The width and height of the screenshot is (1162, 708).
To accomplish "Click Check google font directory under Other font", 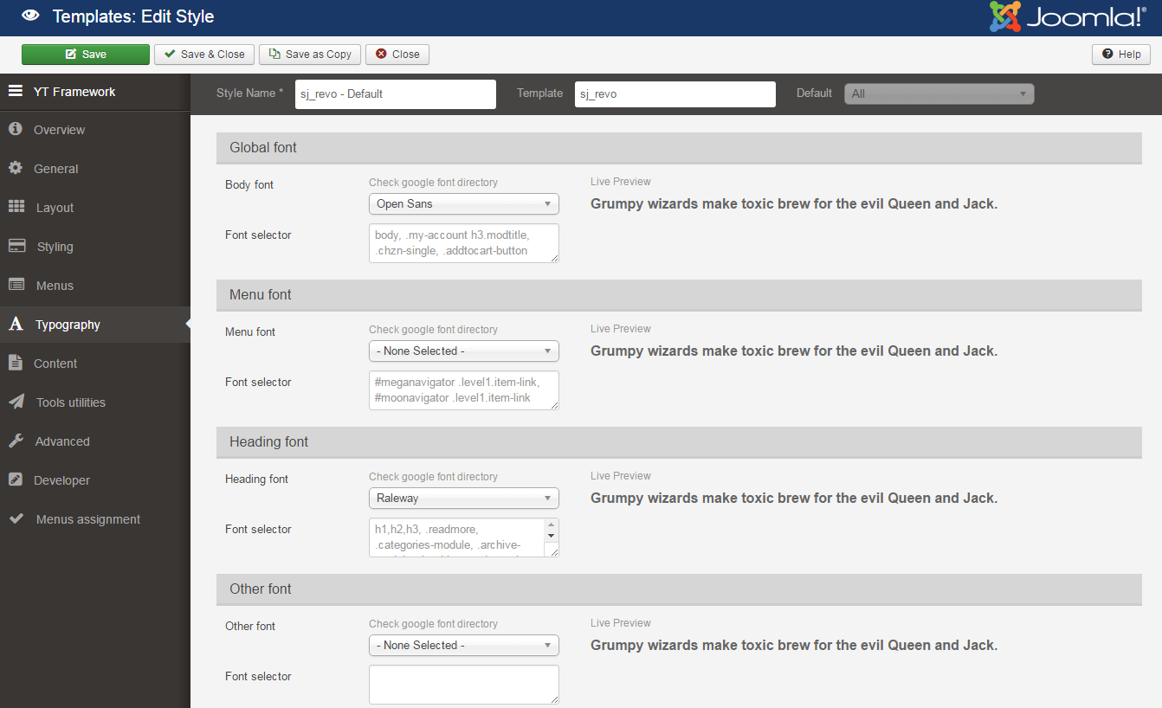I will (x=433, y=624).
